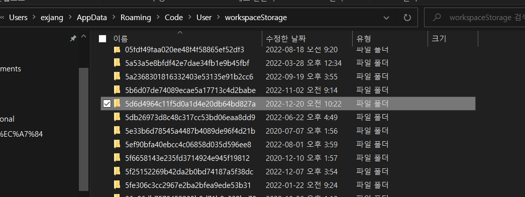Click the workspaceStorage breadcrumb segment
Screen dimensions: 525x197
click(256, 18)
